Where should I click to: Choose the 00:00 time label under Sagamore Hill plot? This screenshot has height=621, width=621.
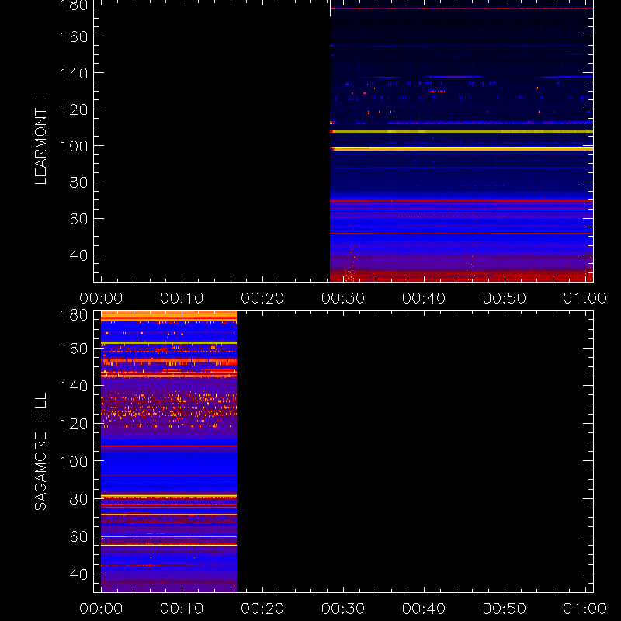(x=101, y=609)
